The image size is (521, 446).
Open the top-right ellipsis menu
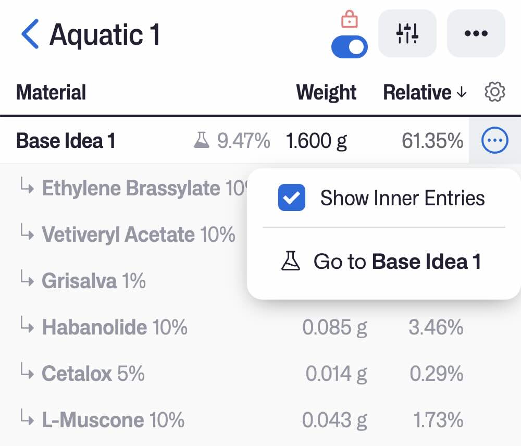coord(476,33)
